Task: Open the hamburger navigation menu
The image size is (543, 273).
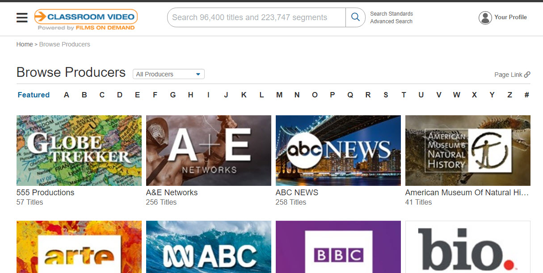Action: [22, 17]
